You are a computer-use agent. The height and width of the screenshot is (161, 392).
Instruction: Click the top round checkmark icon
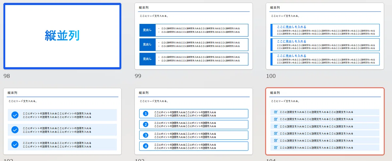15,115
